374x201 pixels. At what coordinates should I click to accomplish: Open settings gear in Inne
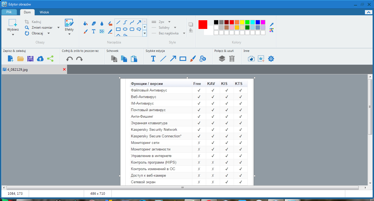271,59
